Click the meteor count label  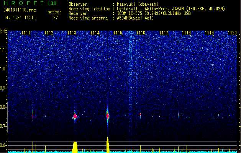point(54,12)
